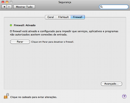Close the Segurança window using the red button
This screenshot has height=103, width=130.
click(3, 2)
